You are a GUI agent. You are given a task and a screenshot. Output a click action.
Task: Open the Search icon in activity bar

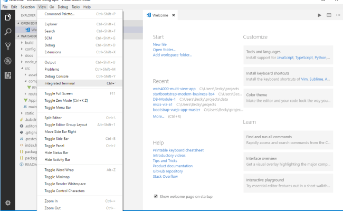coord(8,32)
